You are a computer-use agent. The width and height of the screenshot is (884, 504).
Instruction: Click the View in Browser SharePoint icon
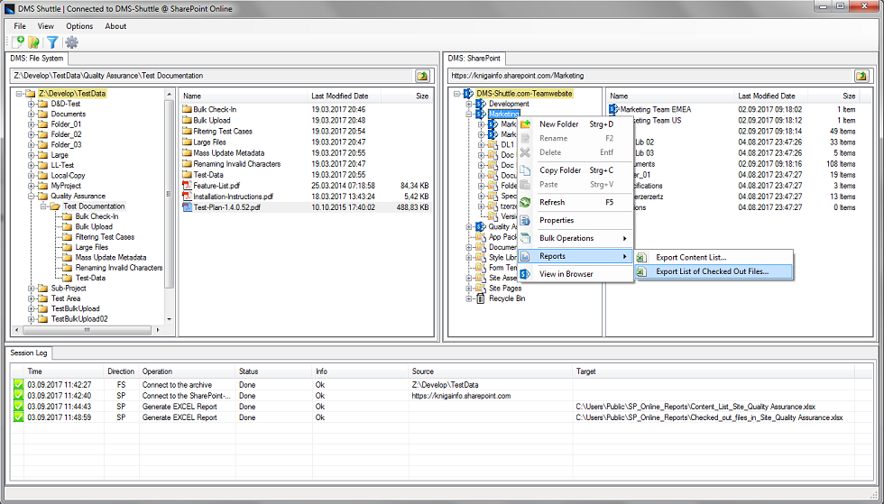click(525, 274)
